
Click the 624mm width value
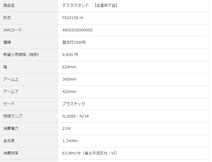tap(69, 67)
